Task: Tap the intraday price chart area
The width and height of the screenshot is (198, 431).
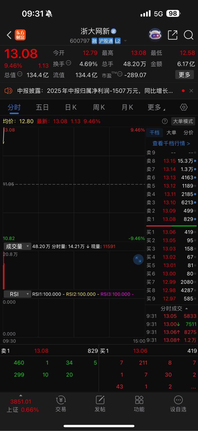Action: pyautogui.click(x=74, y=184)
